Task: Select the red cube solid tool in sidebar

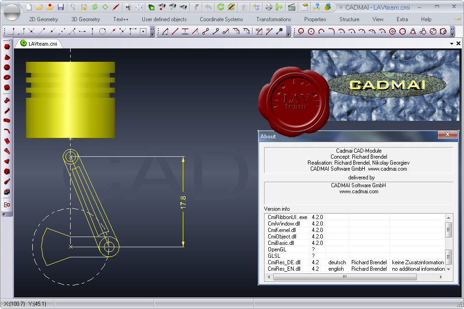Action: (x=7, y=47)
